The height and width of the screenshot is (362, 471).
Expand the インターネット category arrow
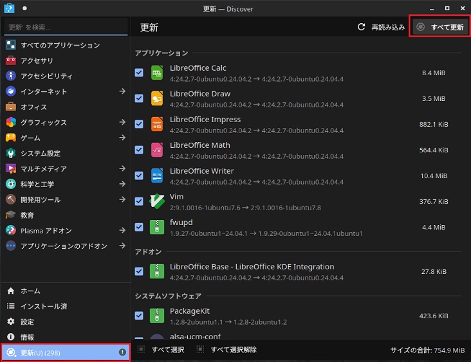point(122,91)
